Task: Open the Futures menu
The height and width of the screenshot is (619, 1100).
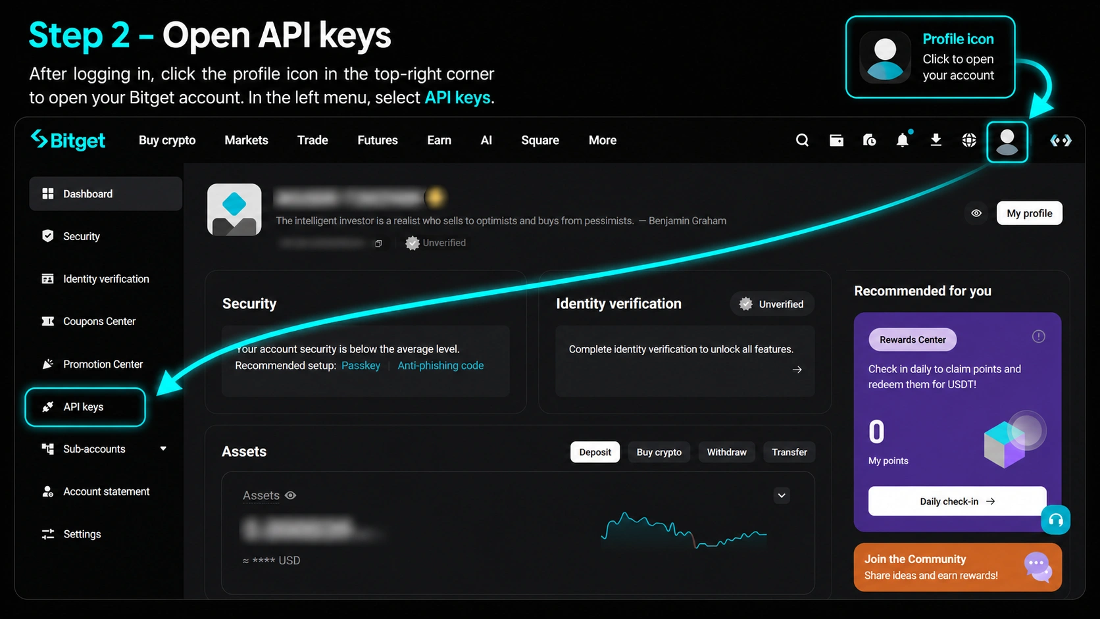Action: [x=378, y=140]
